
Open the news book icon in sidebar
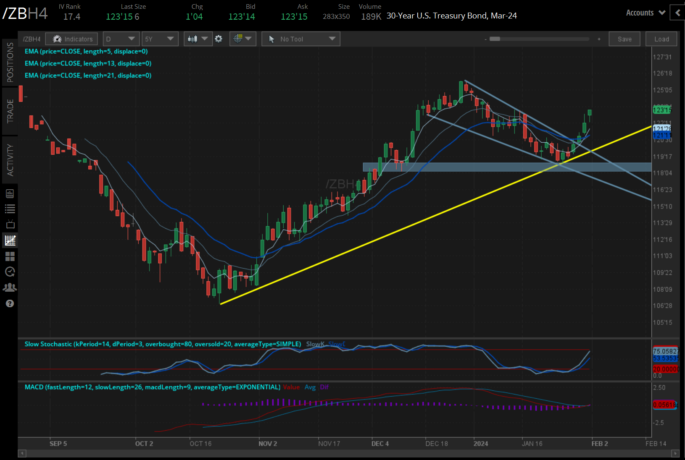pos(10,193)
